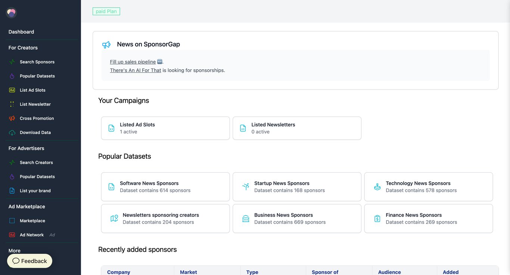Viewport: 510px width, 275px height.
Task: Click the Finance News Sponsors invoice icon
Action: [x=377, y=218]
